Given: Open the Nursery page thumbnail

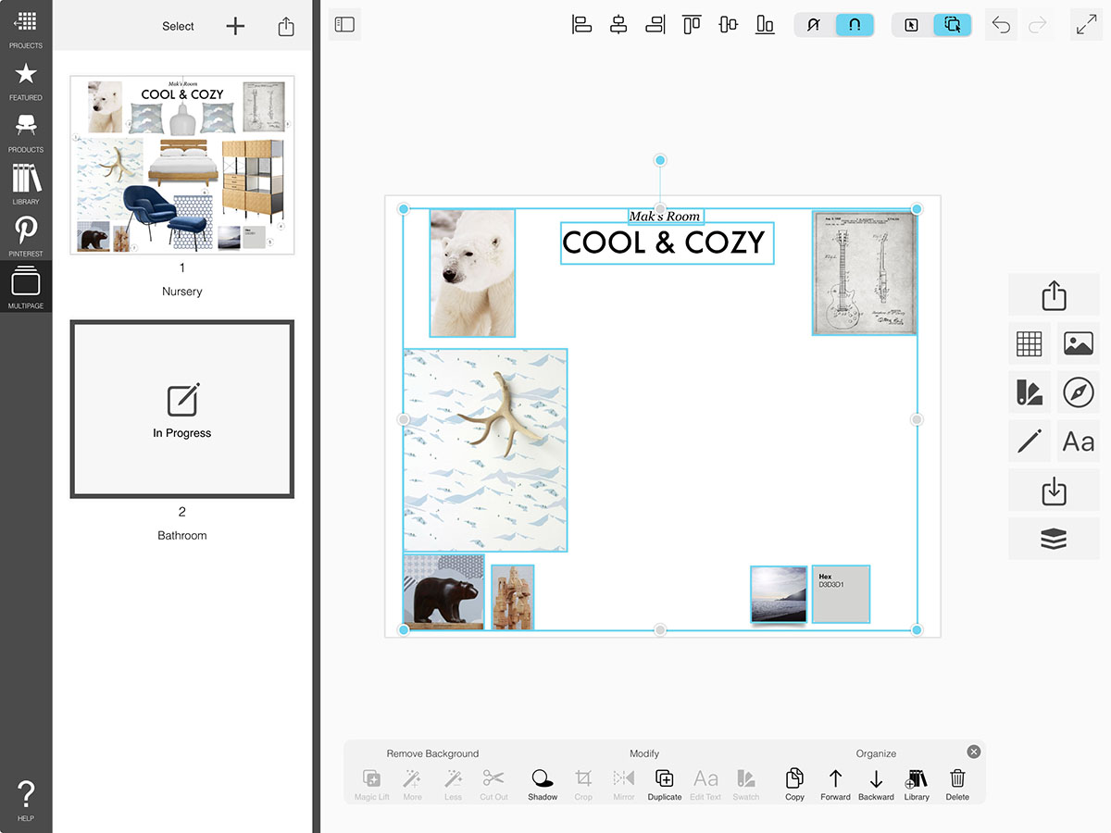Looking at the screenshot, I should click(x=182, y=165).
